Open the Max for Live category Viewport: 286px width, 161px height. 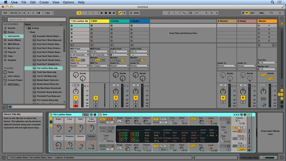click(13, 48)
